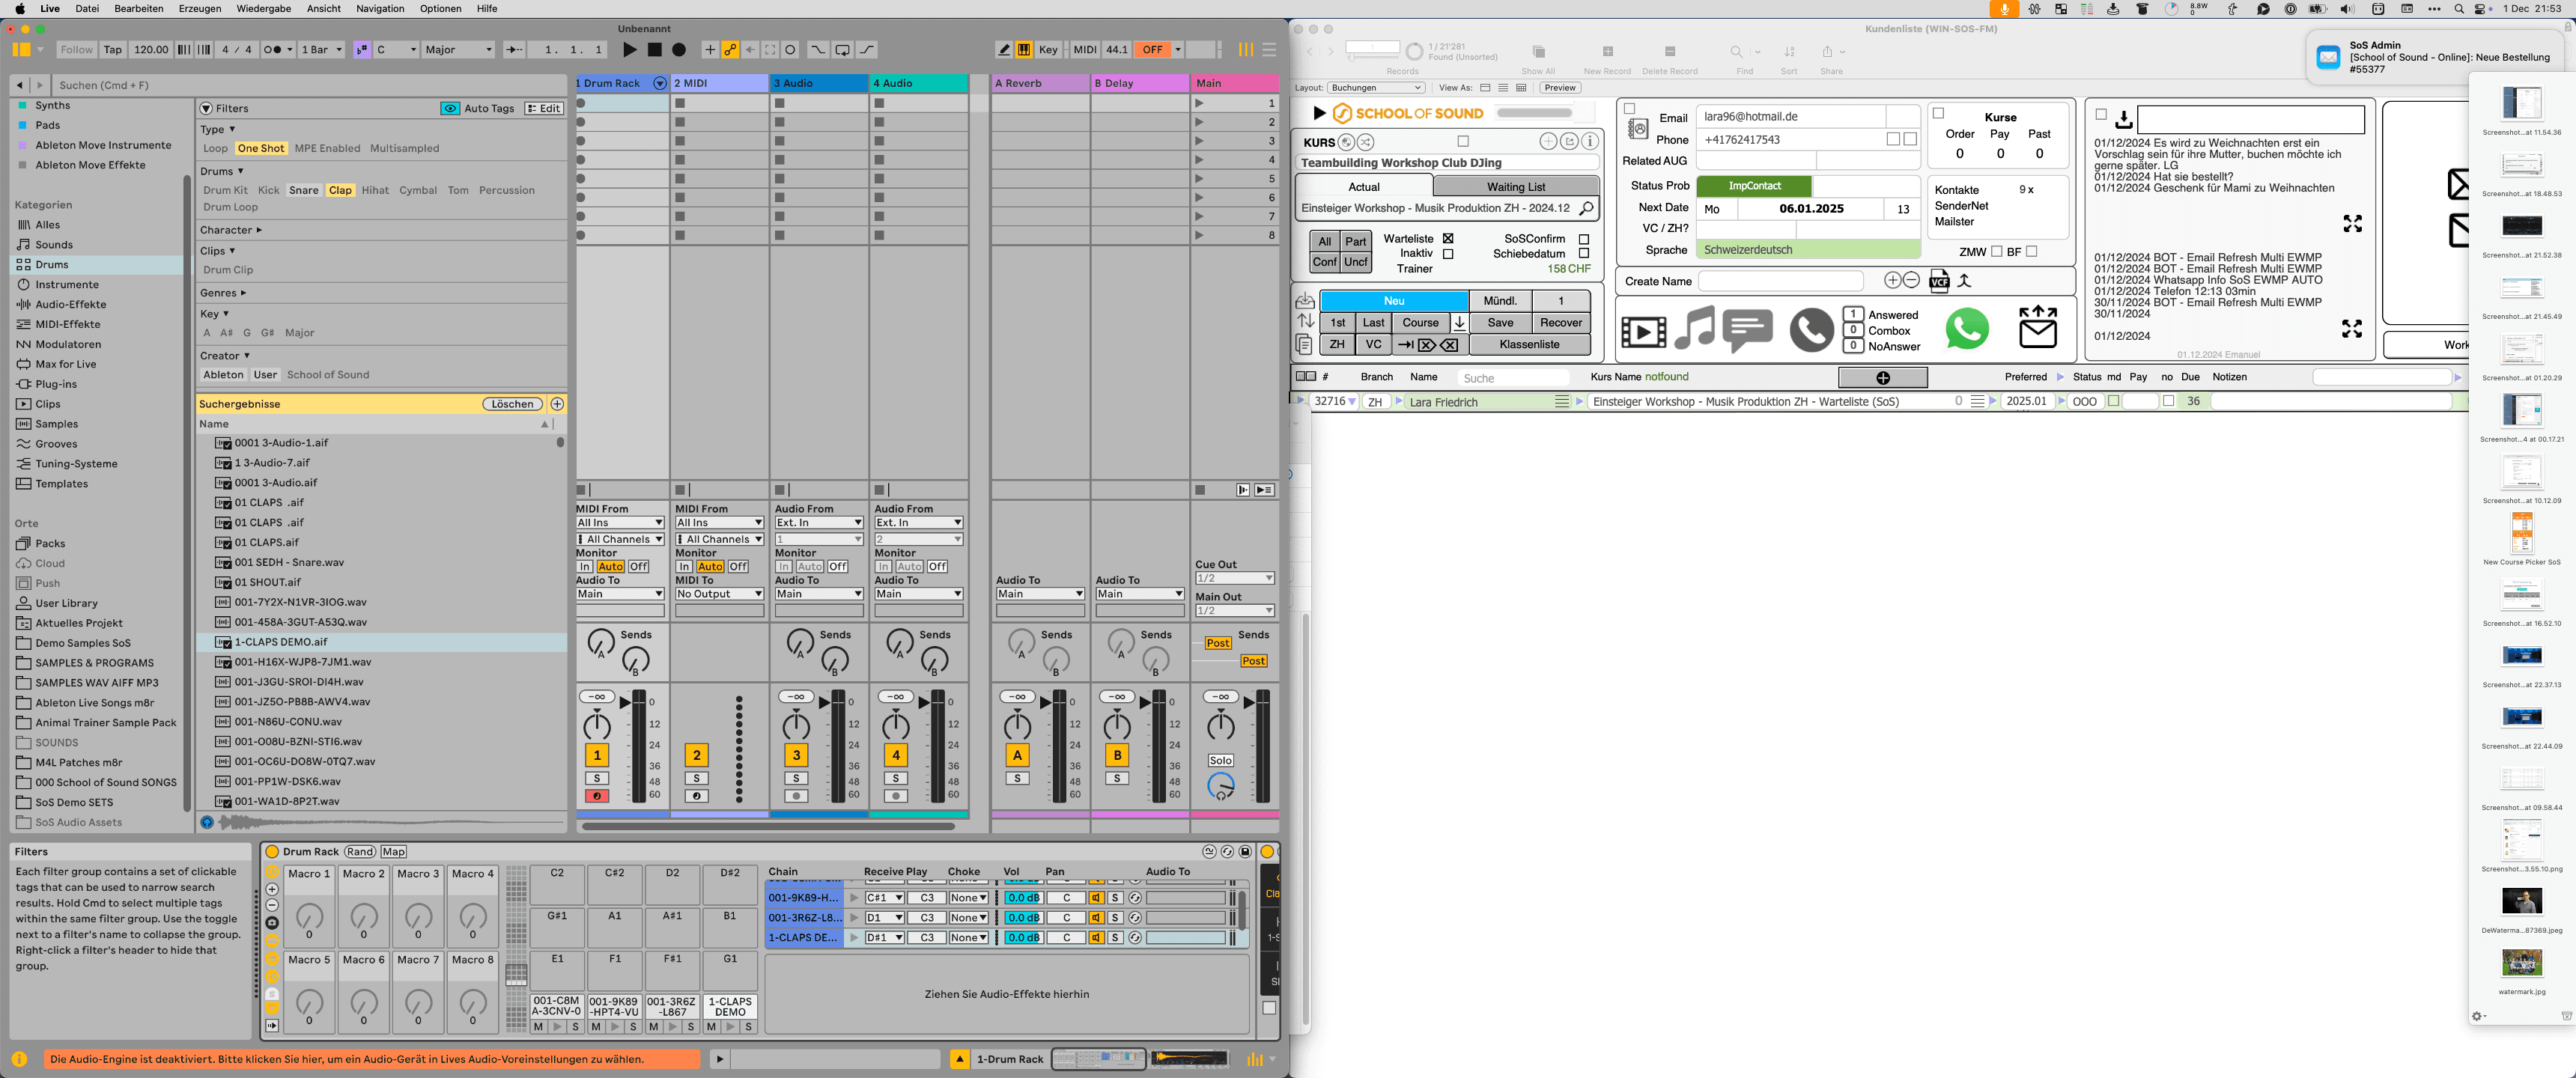The width and height of the screenshot is (2576, 1078).
Task: Open the Wiedergabe menu
Action: [264, 9]
